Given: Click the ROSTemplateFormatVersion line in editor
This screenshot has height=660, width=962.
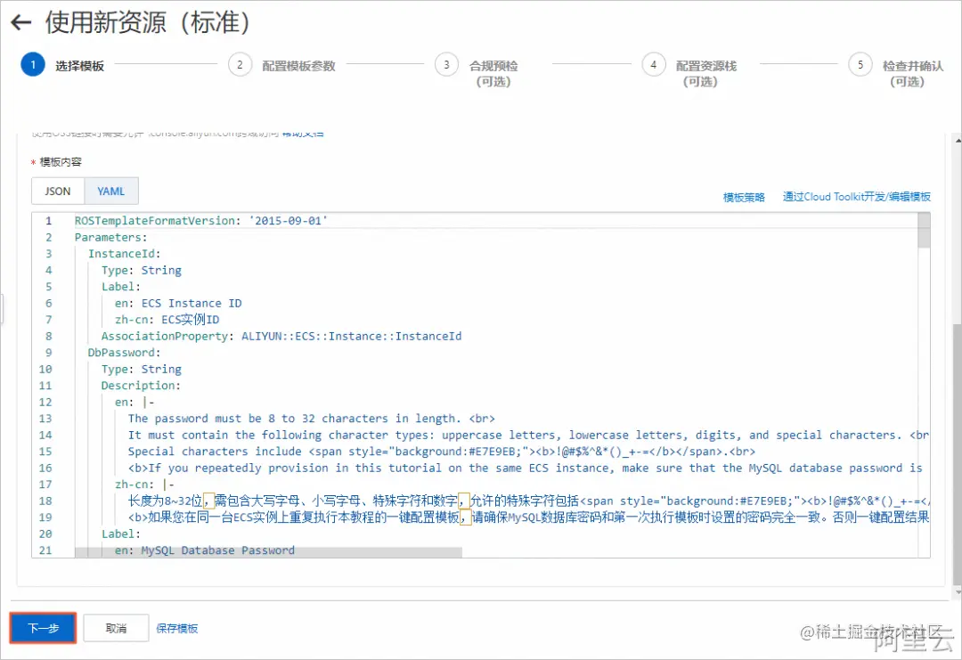Looking at the screenshot, I should tap(201, 221).
